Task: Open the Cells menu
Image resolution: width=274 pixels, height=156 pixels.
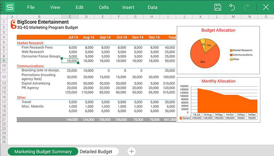Action: coord(104,7)
